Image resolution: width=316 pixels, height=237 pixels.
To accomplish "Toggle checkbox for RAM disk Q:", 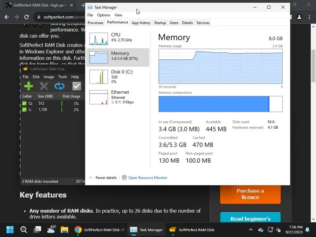I will [24, 103].
